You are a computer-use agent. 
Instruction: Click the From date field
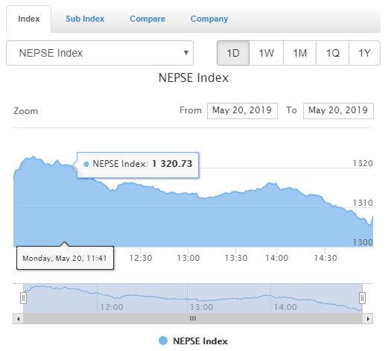(242, 111)
